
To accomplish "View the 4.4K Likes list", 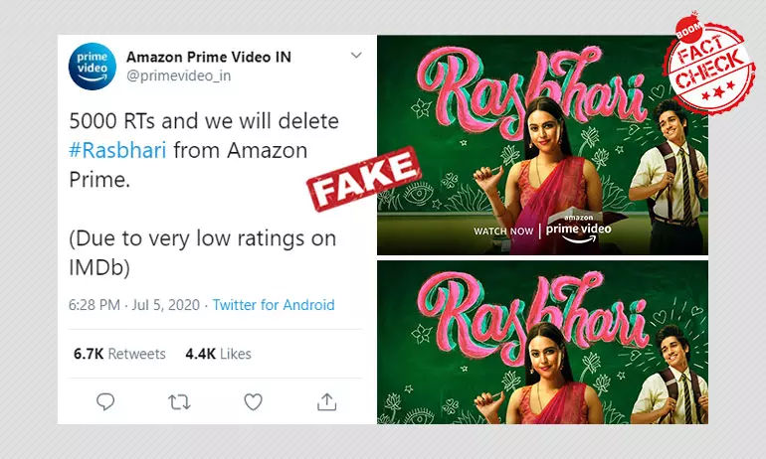I will (219, 354).
